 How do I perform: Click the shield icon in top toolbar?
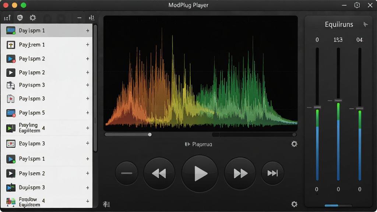pyautogui.click(x=20, y=18)
